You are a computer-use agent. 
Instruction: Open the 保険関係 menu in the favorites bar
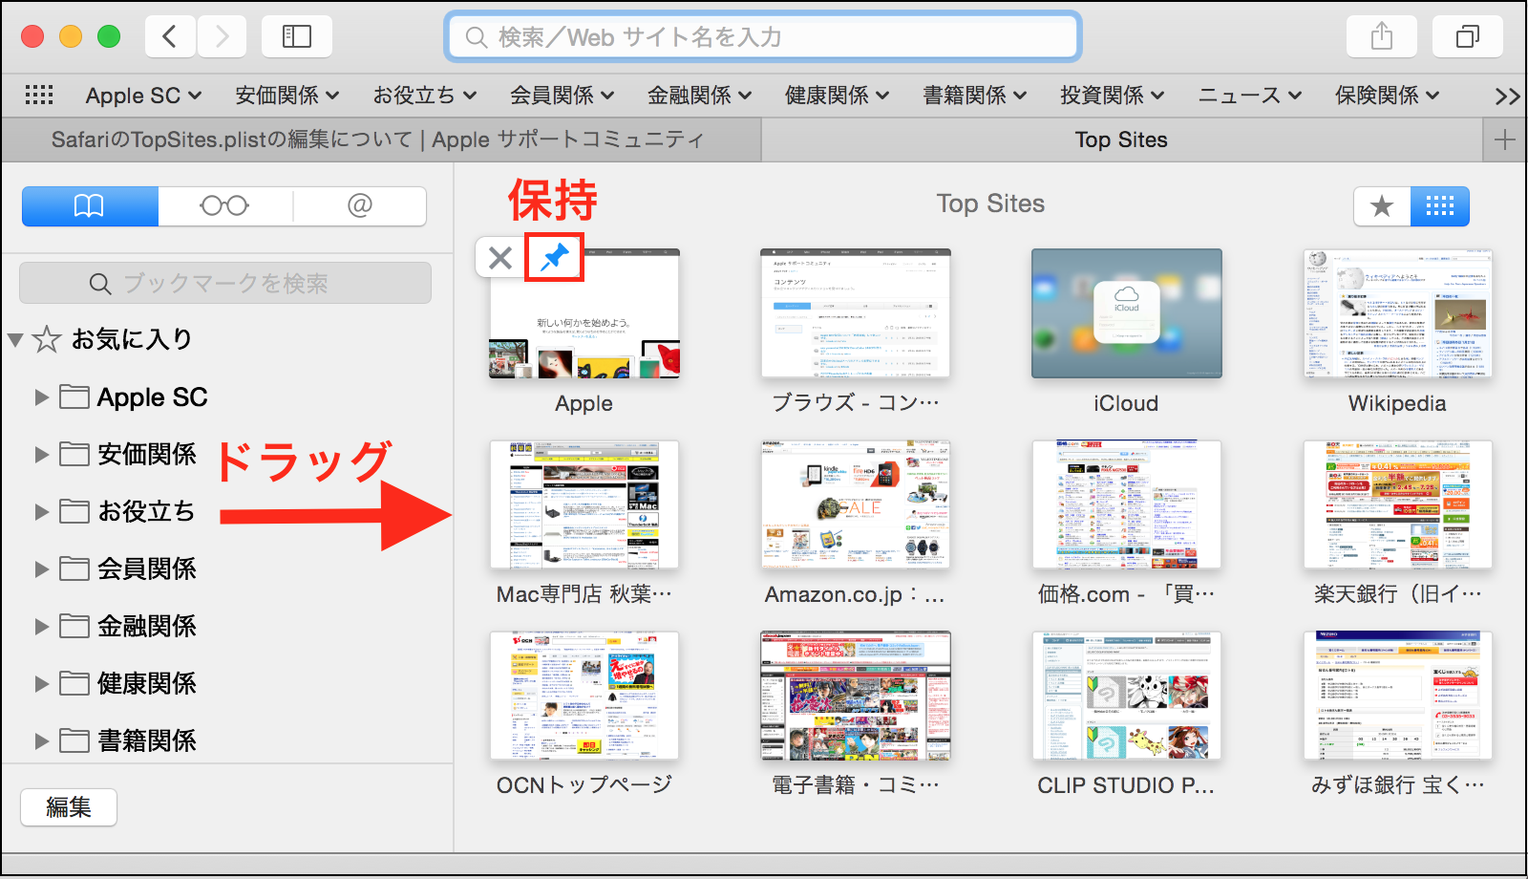pyautogui.click(x=1388, y=96)
